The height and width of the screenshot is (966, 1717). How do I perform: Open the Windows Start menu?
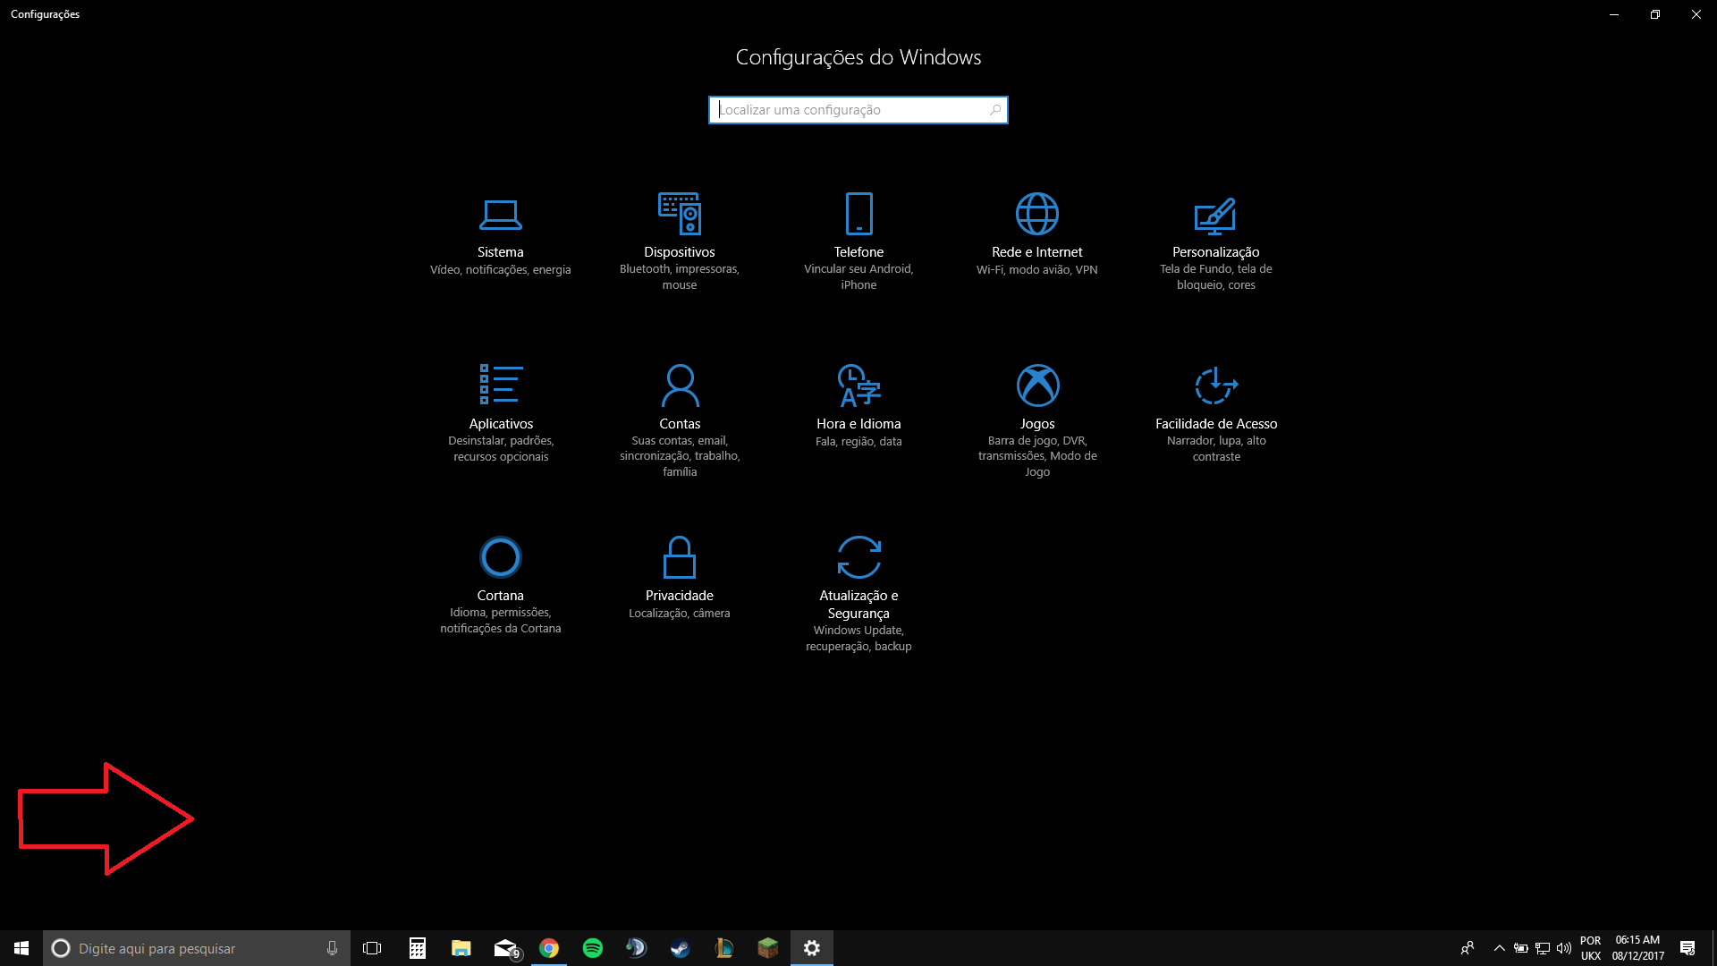click(21, 948)
